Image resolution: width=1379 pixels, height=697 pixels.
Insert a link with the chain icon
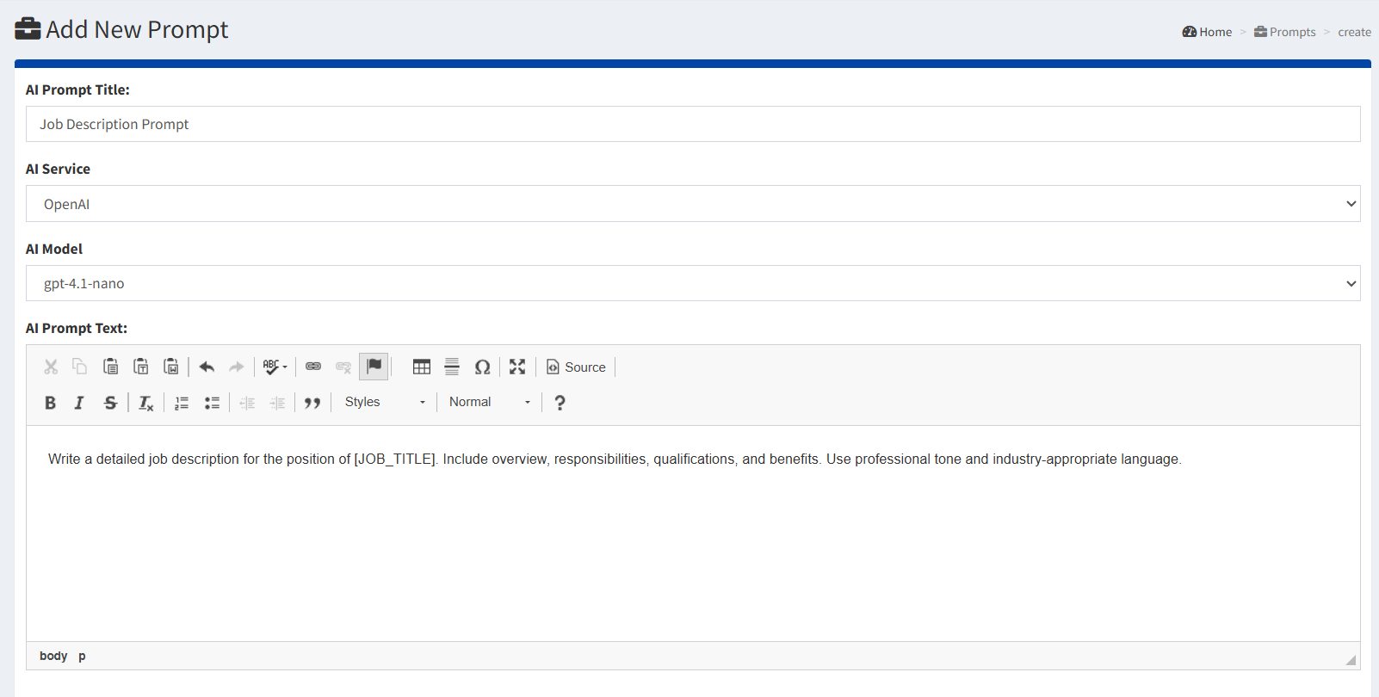click(313, 367)
